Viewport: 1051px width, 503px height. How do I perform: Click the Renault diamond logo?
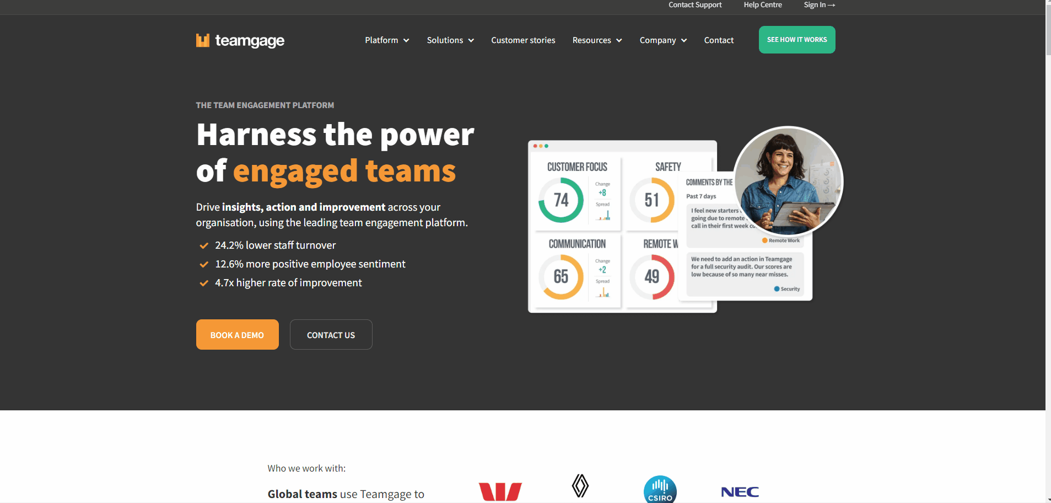click(580, 486)
